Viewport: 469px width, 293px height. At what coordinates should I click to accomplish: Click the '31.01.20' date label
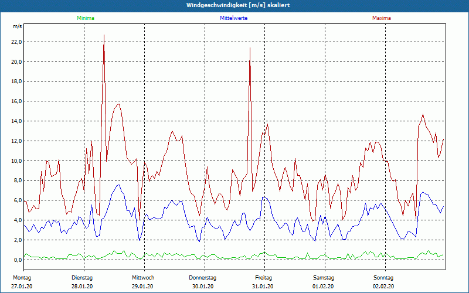(x=262, y=287)
